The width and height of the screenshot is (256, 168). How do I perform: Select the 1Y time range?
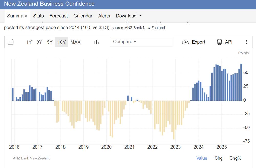tap(29, 42)
